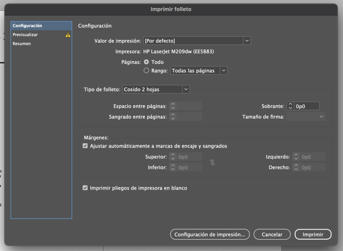Viewport: 343px width, 251px height.
Task: Click the Sangrado entre páginas field
Action: coord(189,117)
